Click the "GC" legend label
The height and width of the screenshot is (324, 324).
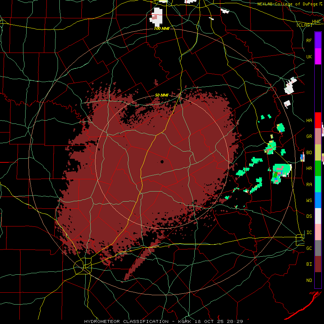(x=309, y=248)
